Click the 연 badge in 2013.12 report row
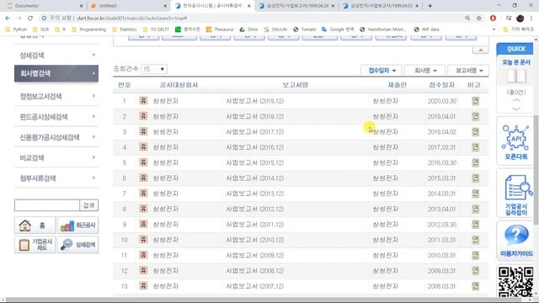 475,193
